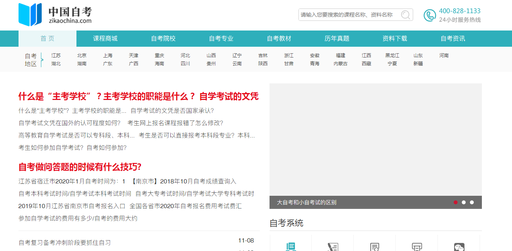Click the carousel banner image area
Screen dimensions: 512x251
[376, 140]
